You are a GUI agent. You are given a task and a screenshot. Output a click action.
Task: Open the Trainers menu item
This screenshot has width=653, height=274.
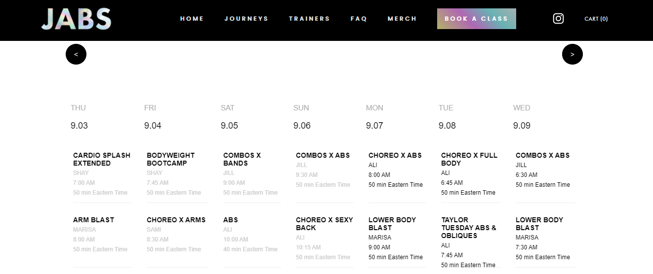coord(309,19)
